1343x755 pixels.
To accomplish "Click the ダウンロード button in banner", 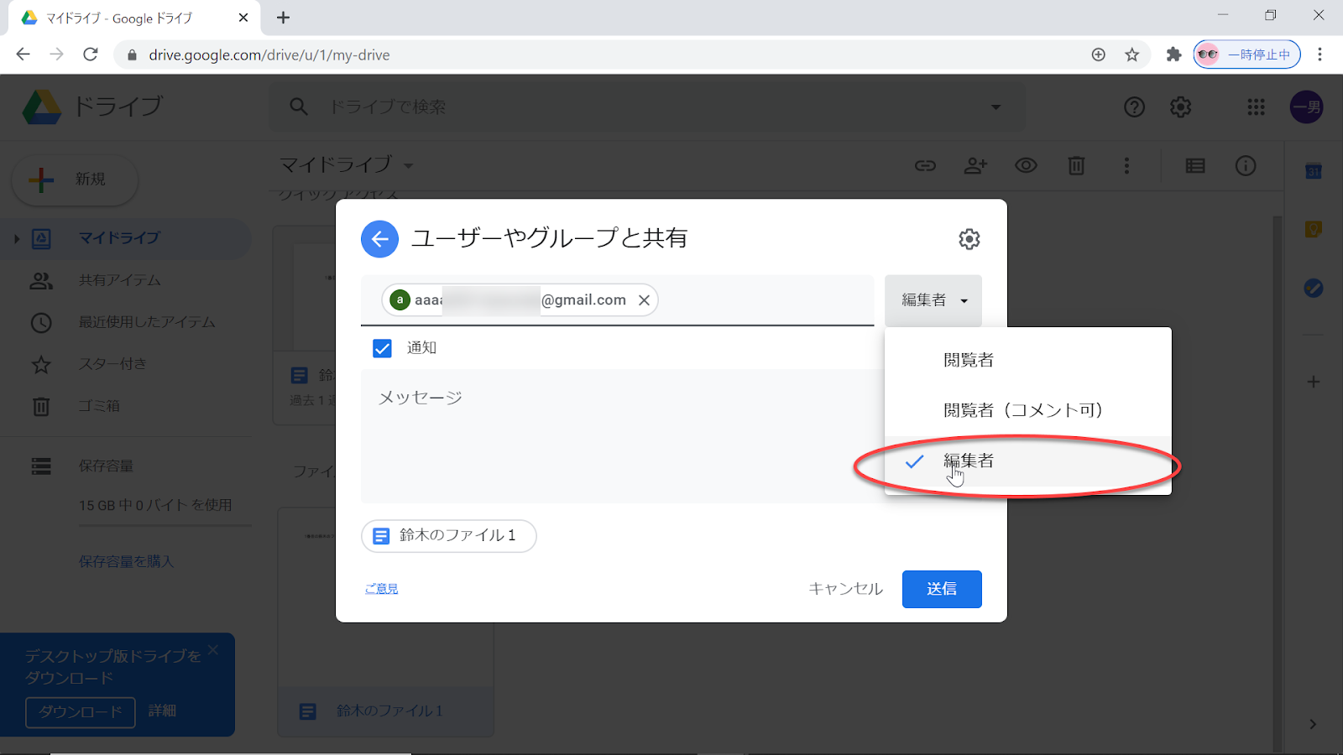I will 81,712.
